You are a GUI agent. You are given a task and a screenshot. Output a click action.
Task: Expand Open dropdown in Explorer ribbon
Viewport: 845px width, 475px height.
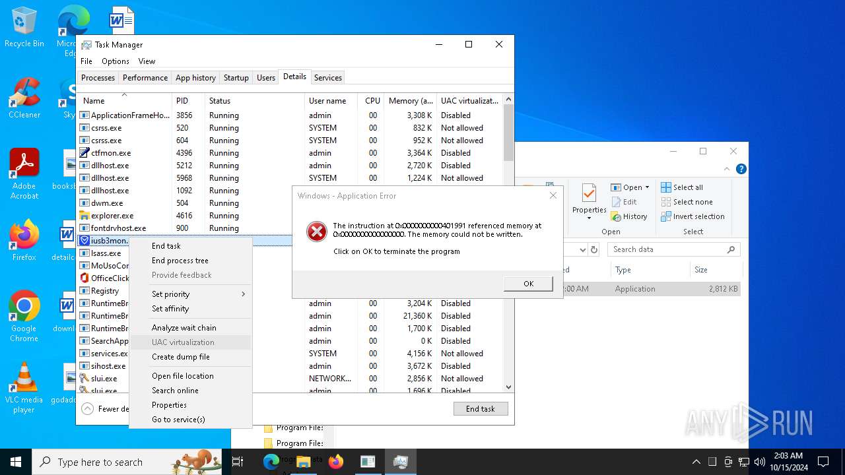coord(647,187)
